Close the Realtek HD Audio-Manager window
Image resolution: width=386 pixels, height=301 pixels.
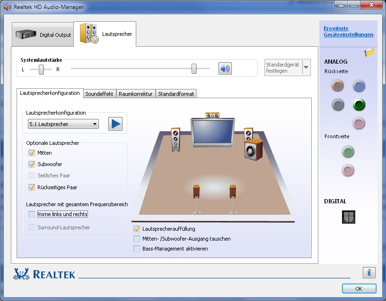(x=371, y=5)
